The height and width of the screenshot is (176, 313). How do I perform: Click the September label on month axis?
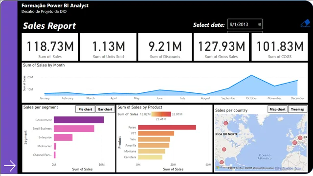tap(228, 98)
